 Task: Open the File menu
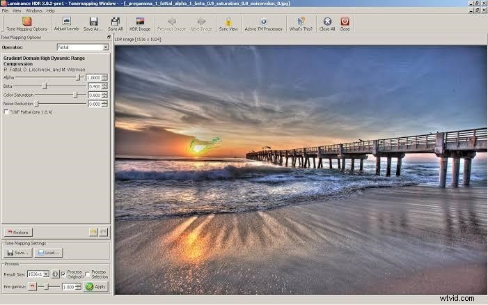(x=5, y=10)
